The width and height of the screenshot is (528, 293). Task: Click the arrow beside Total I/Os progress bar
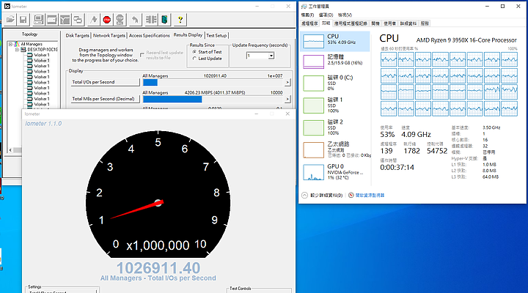click(287, 82)
